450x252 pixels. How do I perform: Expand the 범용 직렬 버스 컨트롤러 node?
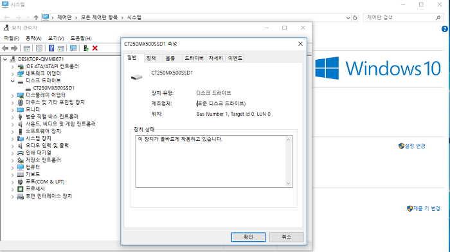point(12,117)
